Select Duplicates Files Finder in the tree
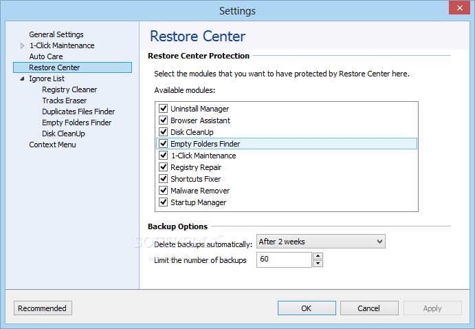The height and width of the screenshot is (329, 475). click(x=78, y=112)
